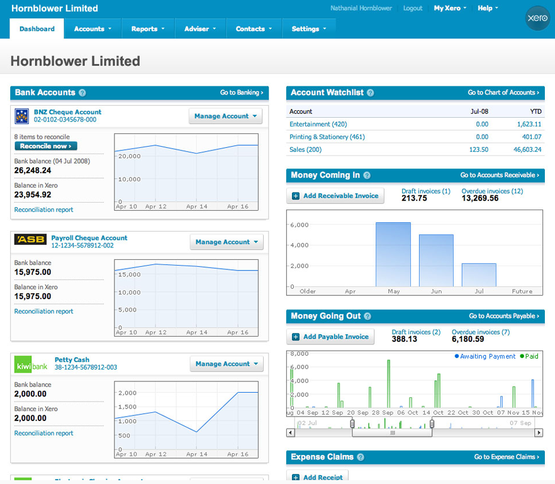Open Sales (200) account
This screenshot has width=555, height=484.
click(305, 150)
